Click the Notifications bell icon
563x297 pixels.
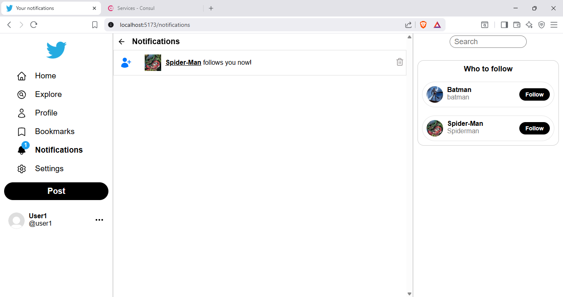pos(21,151)
